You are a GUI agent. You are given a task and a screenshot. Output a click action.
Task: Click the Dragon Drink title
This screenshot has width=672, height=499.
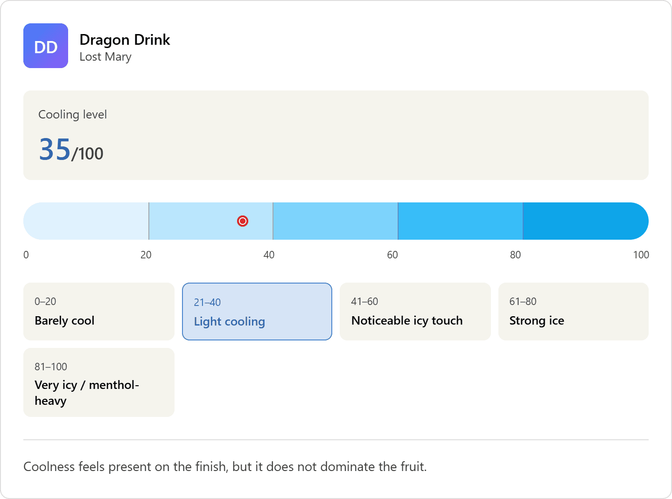tap(125, 40)
